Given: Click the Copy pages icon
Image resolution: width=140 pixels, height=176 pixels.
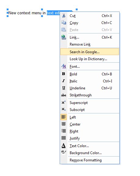Looking at the screenshot, I should click(x=64, y=22).
